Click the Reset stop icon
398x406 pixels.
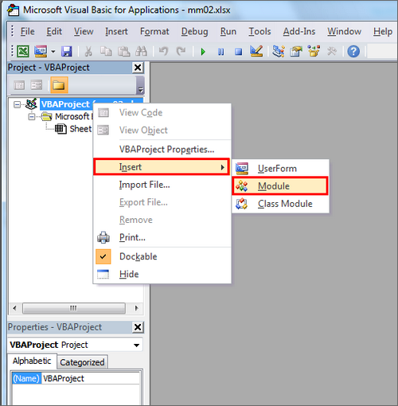pos(238,51)
